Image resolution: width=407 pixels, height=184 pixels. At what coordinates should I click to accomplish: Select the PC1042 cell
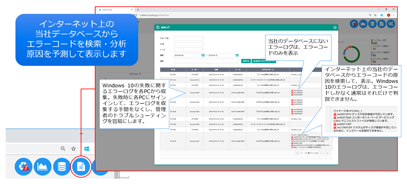[173, 111]
